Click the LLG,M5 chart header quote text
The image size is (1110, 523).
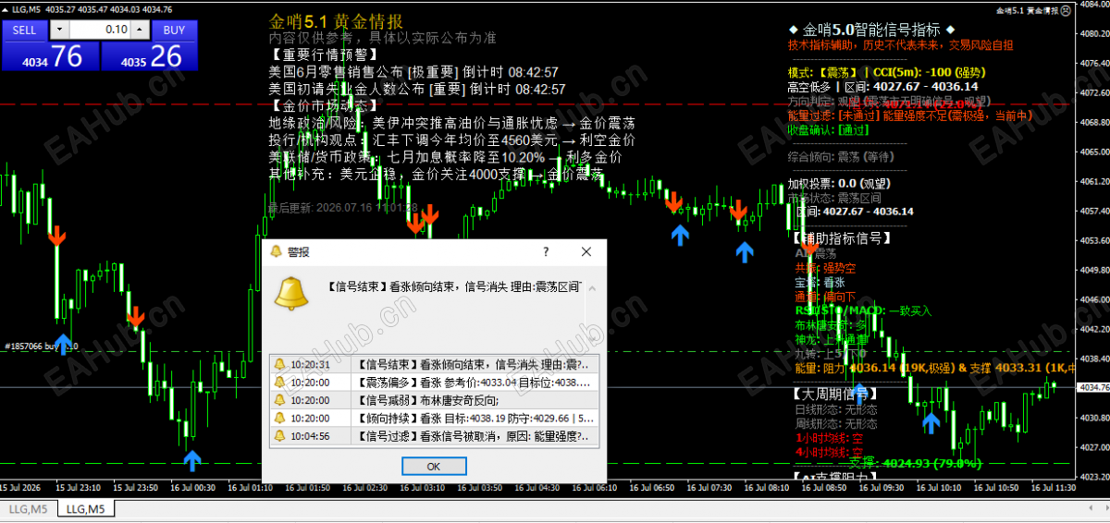pyautogui.click(x=94, y=8)
